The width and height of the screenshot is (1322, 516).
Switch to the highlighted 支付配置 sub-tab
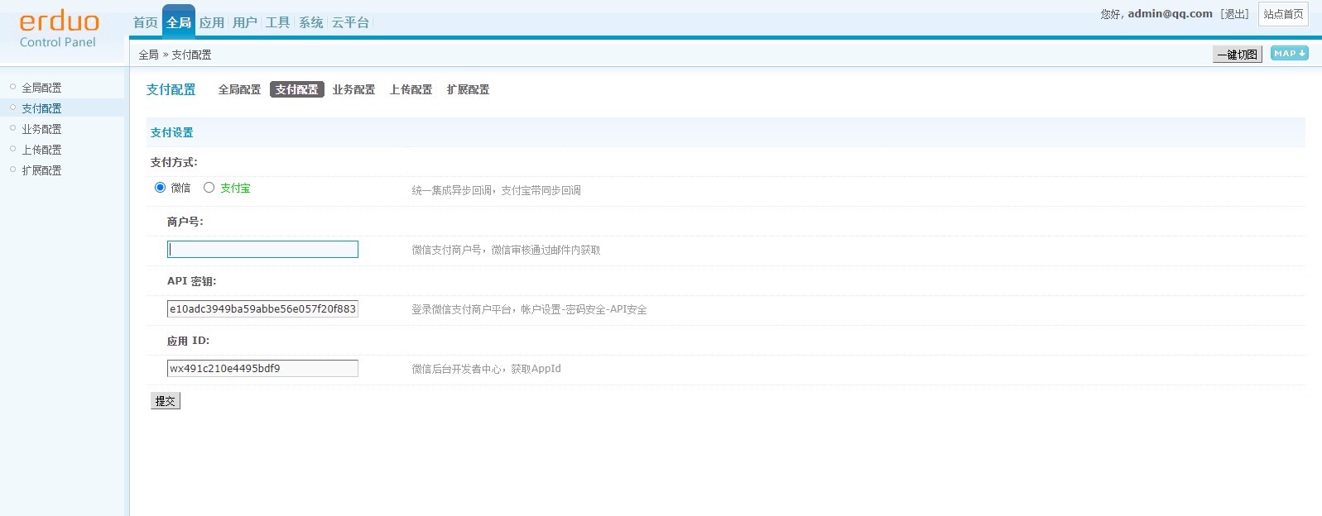click(297, 89)
